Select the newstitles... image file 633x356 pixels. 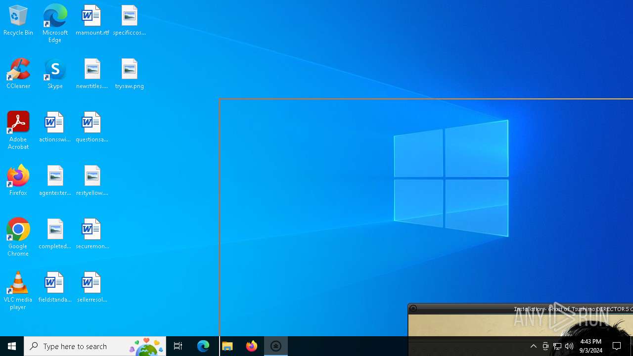point(92,74)
